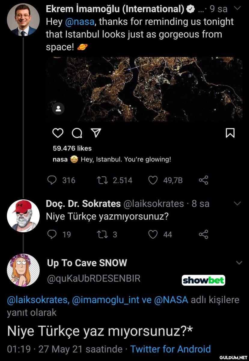Open Up To Cave SNOW tweet options
Screen dimensions: 249x361
(239, 263)
